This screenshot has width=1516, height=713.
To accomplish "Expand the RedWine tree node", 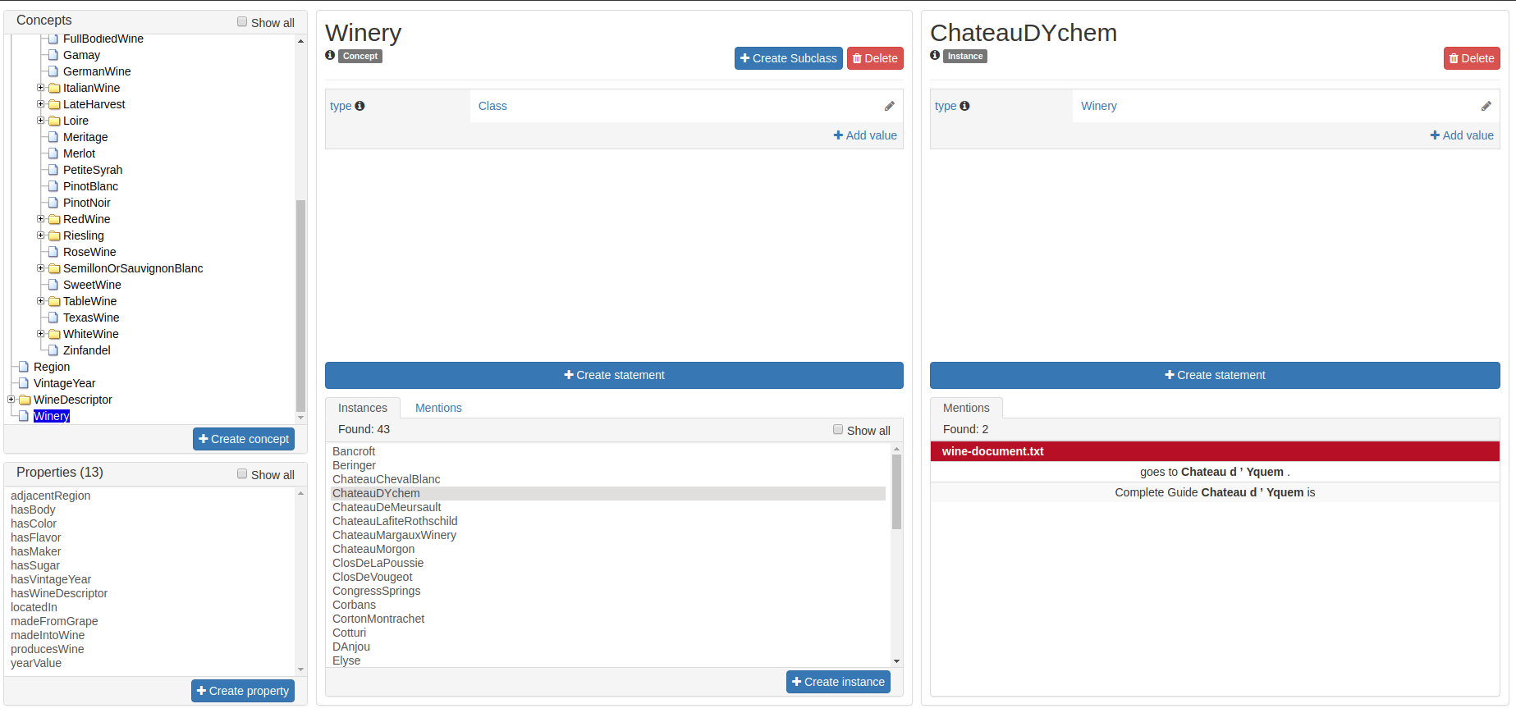I will click(41, 219).
